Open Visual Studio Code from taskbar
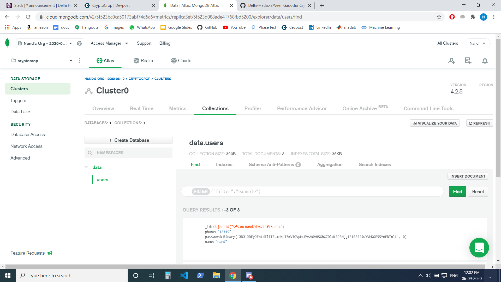Screen dimensions: 501x282 tap(184, 275)
